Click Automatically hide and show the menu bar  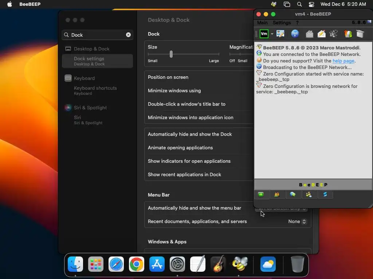(x=195, y=208)
